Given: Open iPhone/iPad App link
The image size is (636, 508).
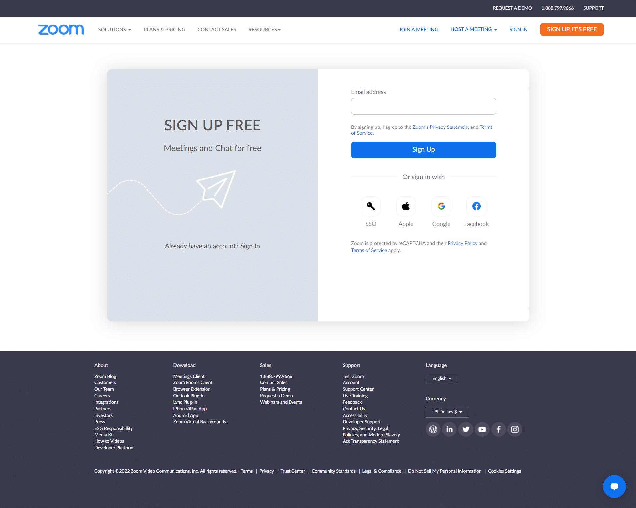Looking at the screenshot, I should click(190, 409).
